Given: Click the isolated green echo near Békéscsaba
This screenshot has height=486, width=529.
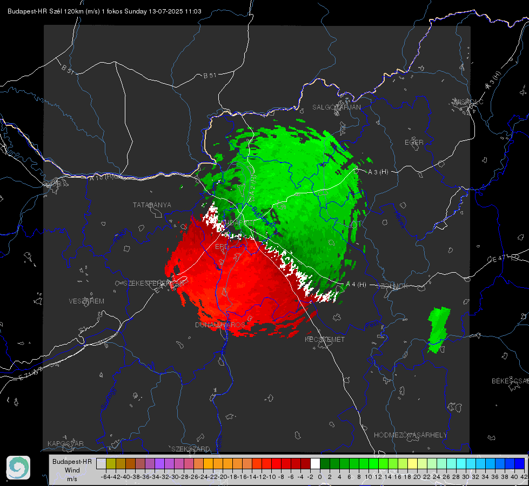Looking at the screenshot, I should point(439,329).
